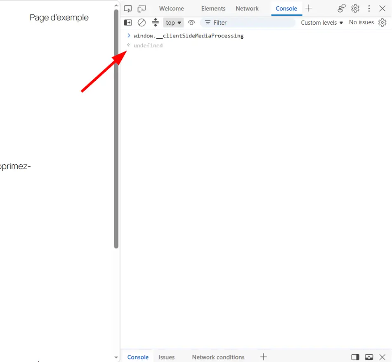Switch to the Network tab
Viewport: 392px width, 362px height.
247,9
